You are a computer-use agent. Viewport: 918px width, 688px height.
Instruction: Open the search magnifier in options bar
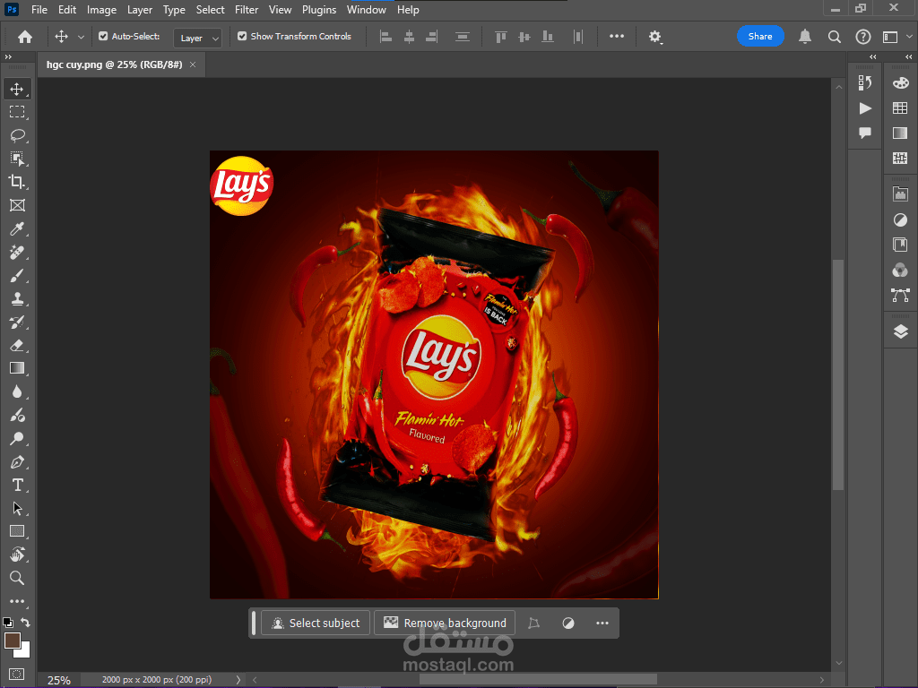pyautogui.click(x=835, y=37)
